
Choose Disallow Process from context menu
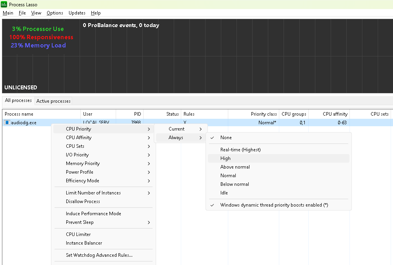click(x=104, y=201)
